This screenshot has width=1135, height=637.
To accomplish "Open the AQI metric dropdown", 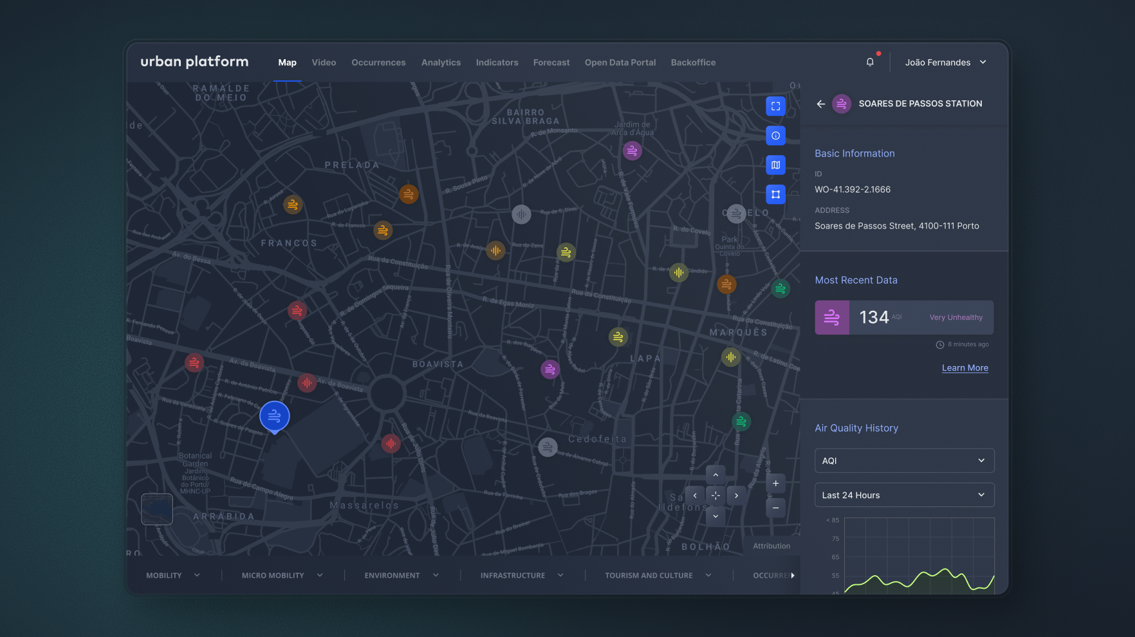I will (x=904, y=461).
